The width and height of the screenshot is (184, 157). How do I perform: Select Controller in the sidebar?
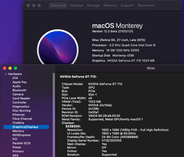pyautogui.click(x=20, y=102)
